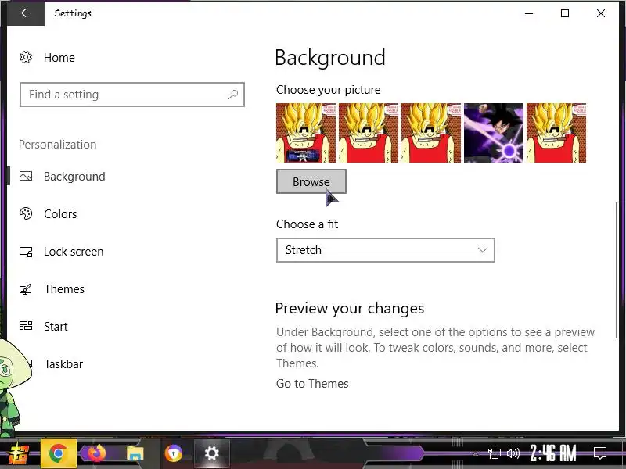The image size is (626, 469).
Task: Open Home settings gear icon
Action: pyautogui.click(x=26, y=57)
